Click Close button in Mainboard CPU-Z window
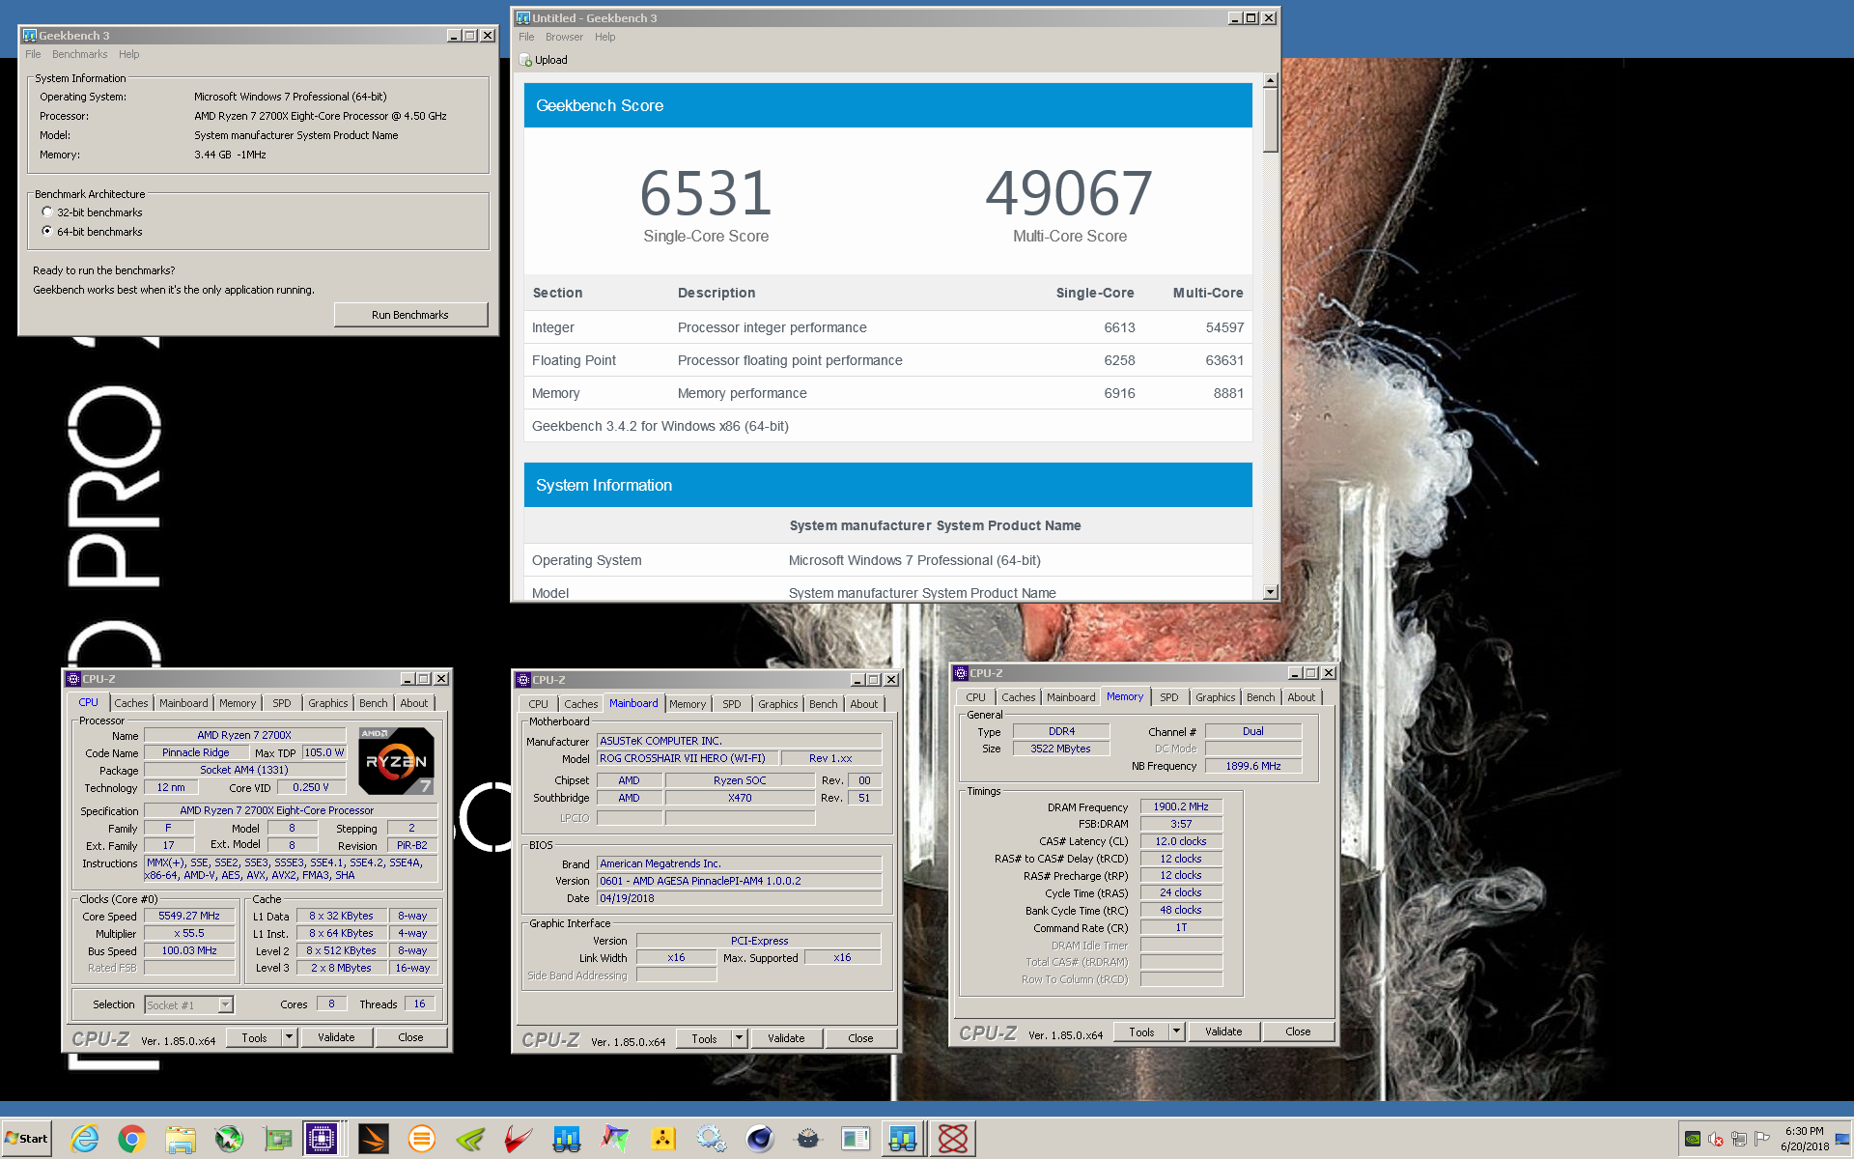This screenshot has width=1854, height=1159. point(860,1038)
